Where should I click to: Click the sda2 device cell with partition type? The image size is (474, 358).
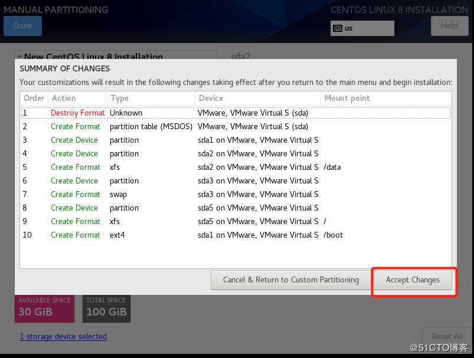point(258,154)
